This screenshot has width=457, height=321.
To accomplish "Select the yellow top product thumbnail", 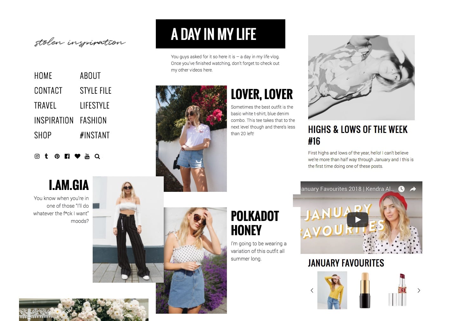I will point(332,290).
